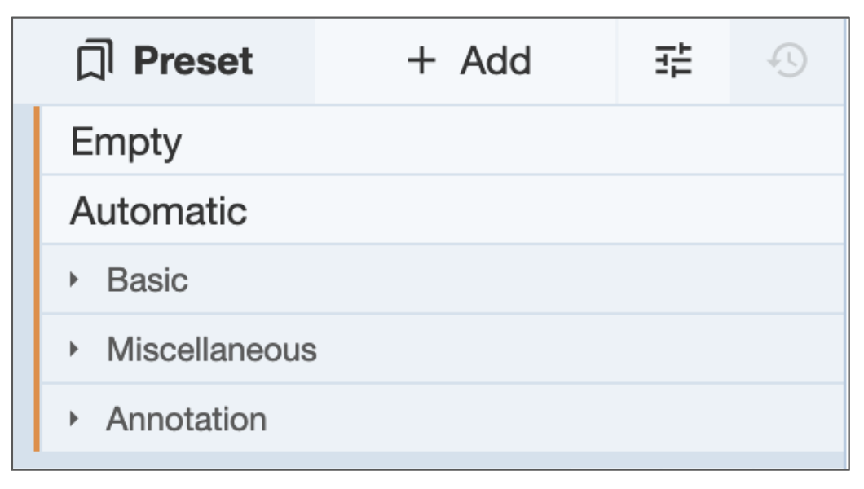The height and width of the screenshot is (489, 864).
Task: Click the Basic category label
Action: (x=148, y=280)
